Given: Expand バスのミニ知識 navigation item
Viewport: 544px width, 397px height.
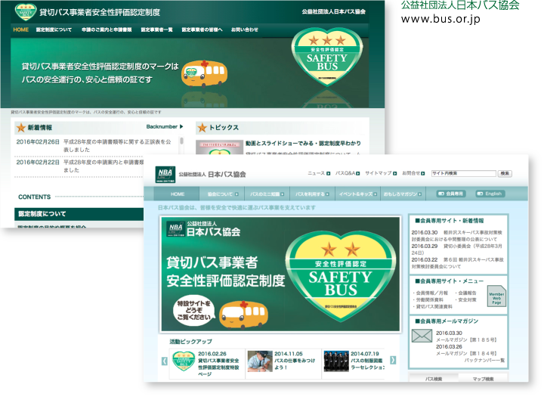Looking at the screenshot, I should [x=267, y=194].
